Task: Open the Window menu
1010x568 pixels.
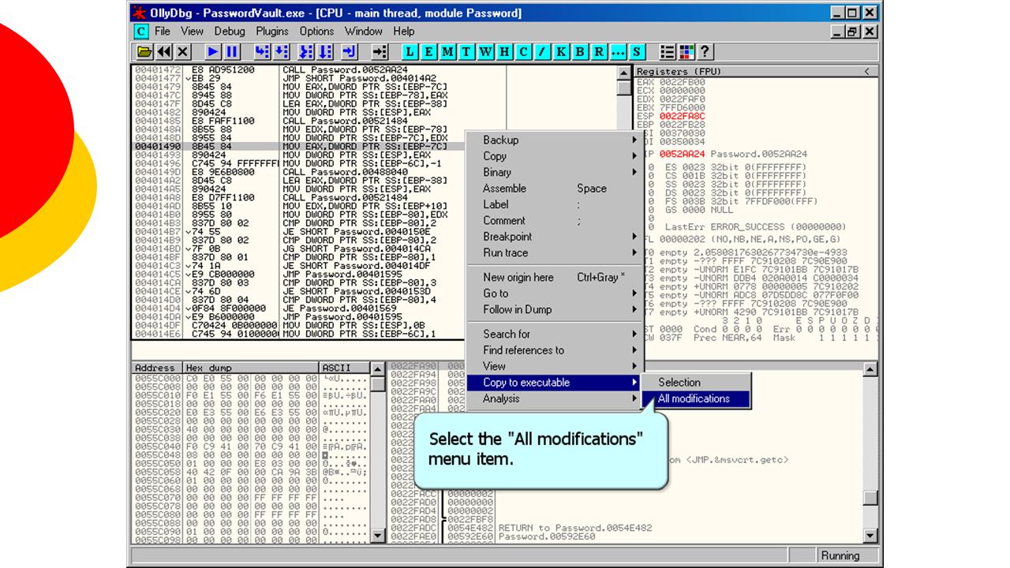Action: [x=364, y=32]
